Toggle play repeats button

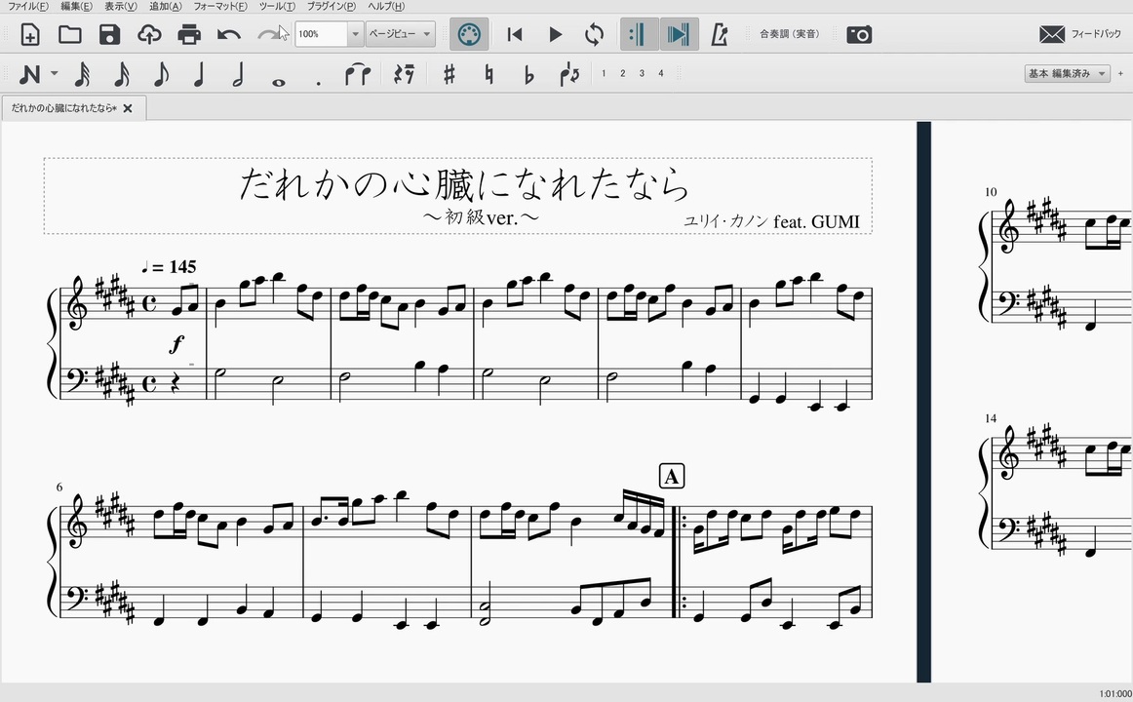coord(639,34)
